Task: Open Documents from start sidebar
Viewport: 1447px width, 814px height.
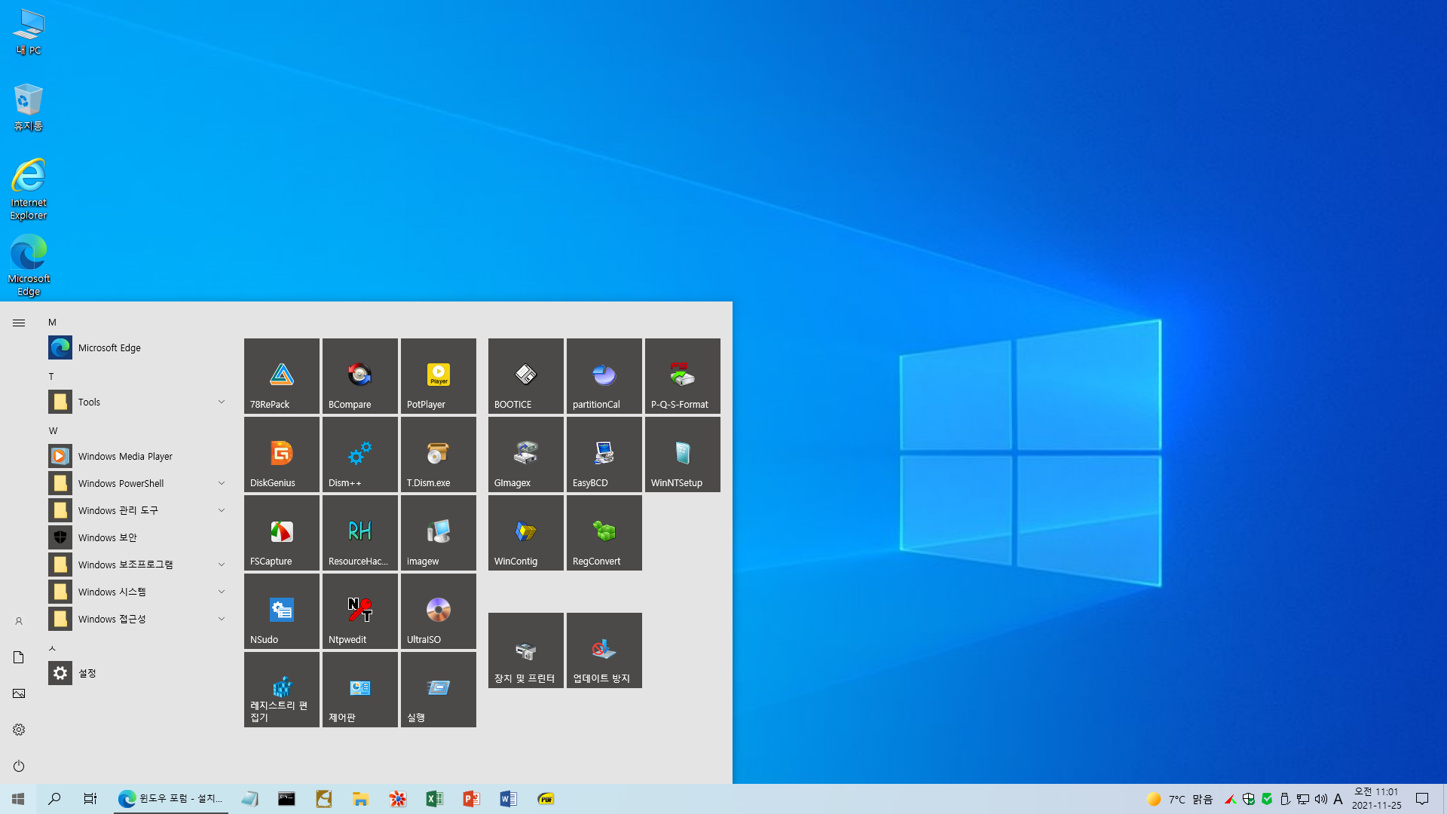Action: tap(19, 657)
